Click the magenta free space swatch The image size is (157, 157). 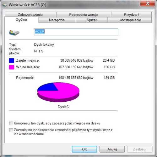(12, 67)
